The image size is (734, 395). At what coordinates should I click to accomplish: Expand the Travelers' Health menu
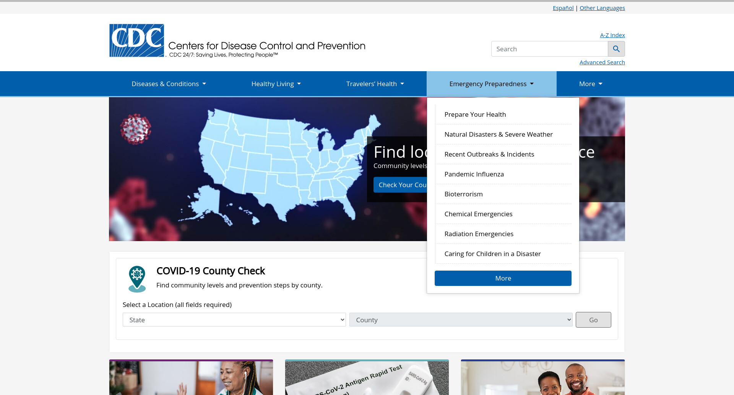click(x=375, y=84)
